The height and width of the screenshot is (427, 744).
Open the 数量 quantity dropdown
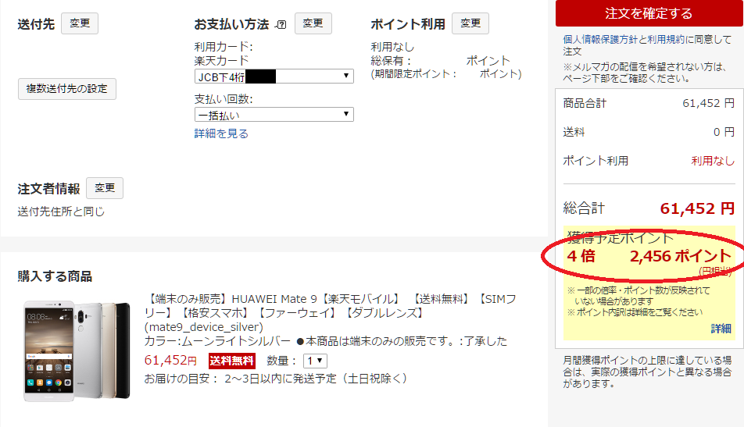[x=315, y=361]
